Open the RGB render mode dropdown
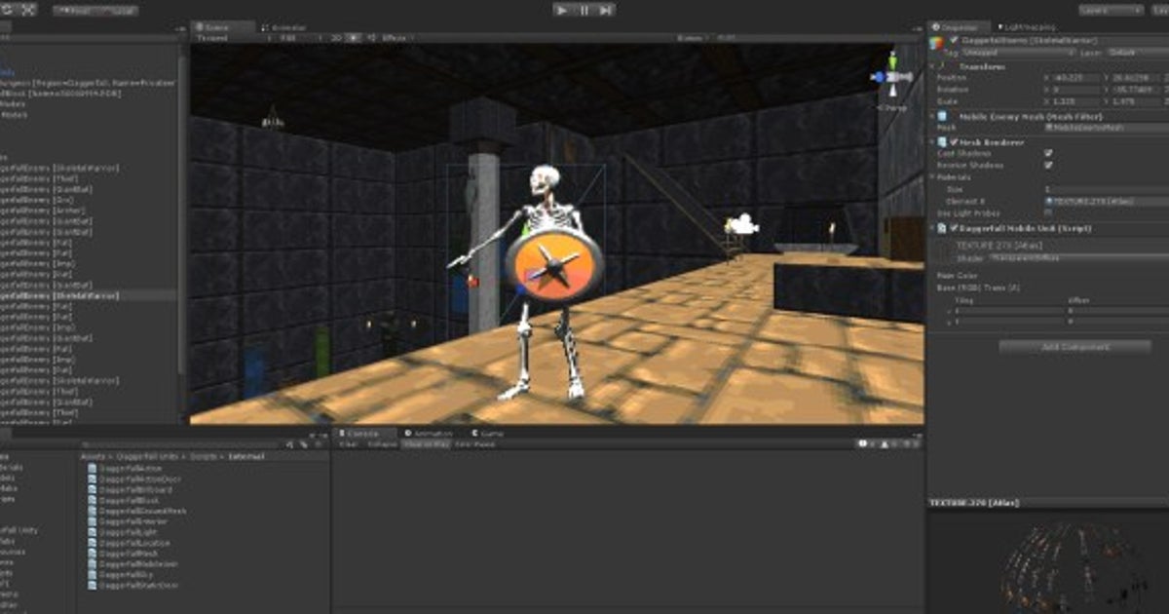This screenshot has height=614, width=1169. (299, 37)
